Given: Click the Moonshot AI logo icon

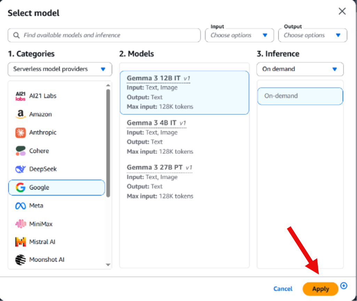Looking at the screenshot, I should [x=20, y=260].
